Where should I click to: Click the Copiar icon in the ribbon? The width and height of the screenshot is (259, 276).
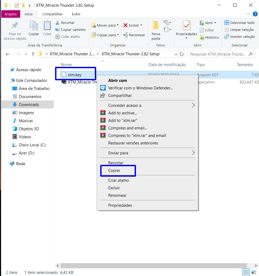34,26
